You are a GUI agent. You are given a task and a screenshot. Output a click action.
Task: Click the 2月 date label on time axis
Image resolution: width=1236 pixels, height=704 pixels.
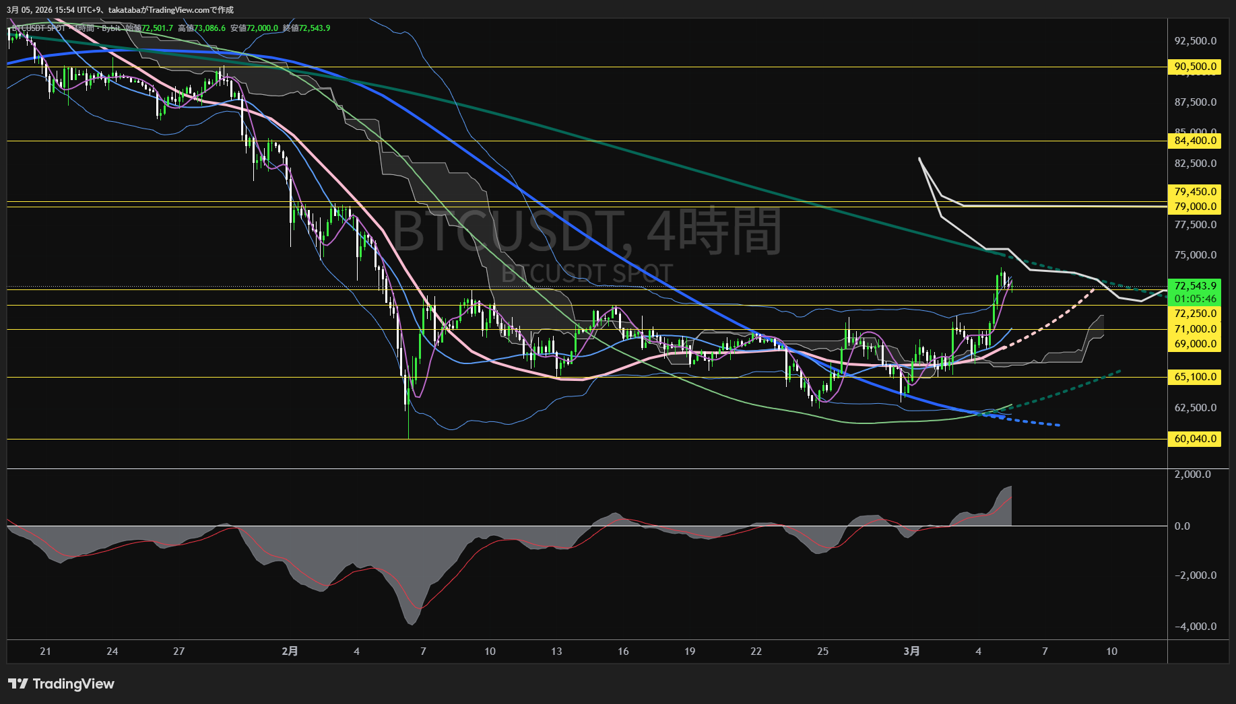tap(290, 652)
